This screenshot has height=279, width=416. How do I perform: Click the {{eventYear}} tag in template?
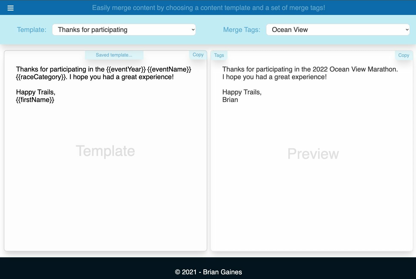click(x=126, y=69)
